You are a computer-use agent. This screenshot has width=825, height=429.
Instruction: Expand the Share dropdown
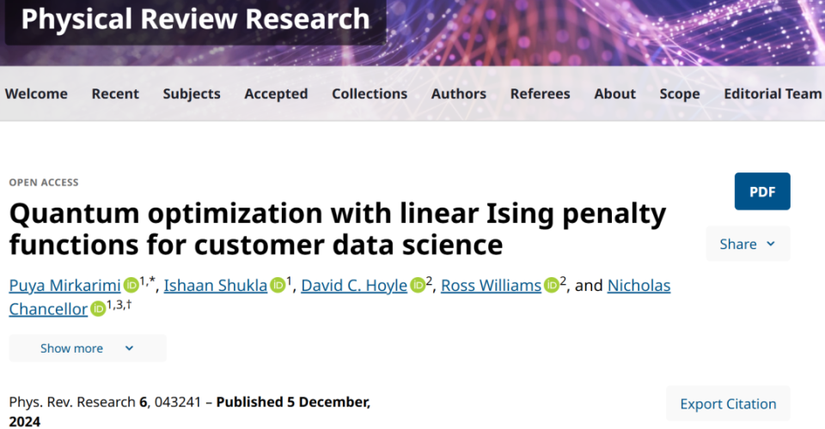point(748,244)
